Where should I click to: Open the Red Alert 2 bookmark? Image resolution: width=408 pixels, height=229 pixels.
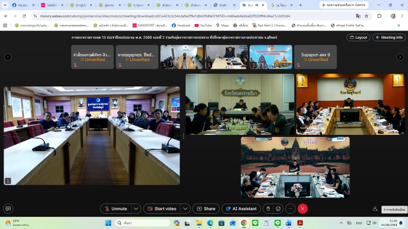[269, 25]
